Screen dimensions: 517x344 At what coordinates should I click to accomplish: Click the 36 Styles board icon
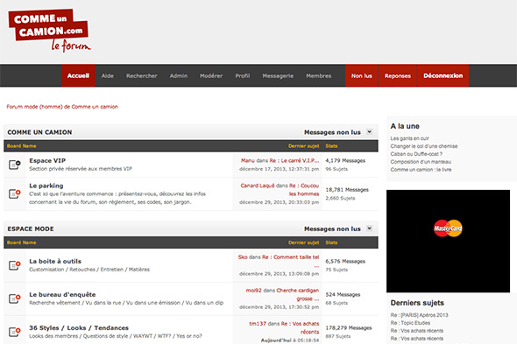[15, 332]
